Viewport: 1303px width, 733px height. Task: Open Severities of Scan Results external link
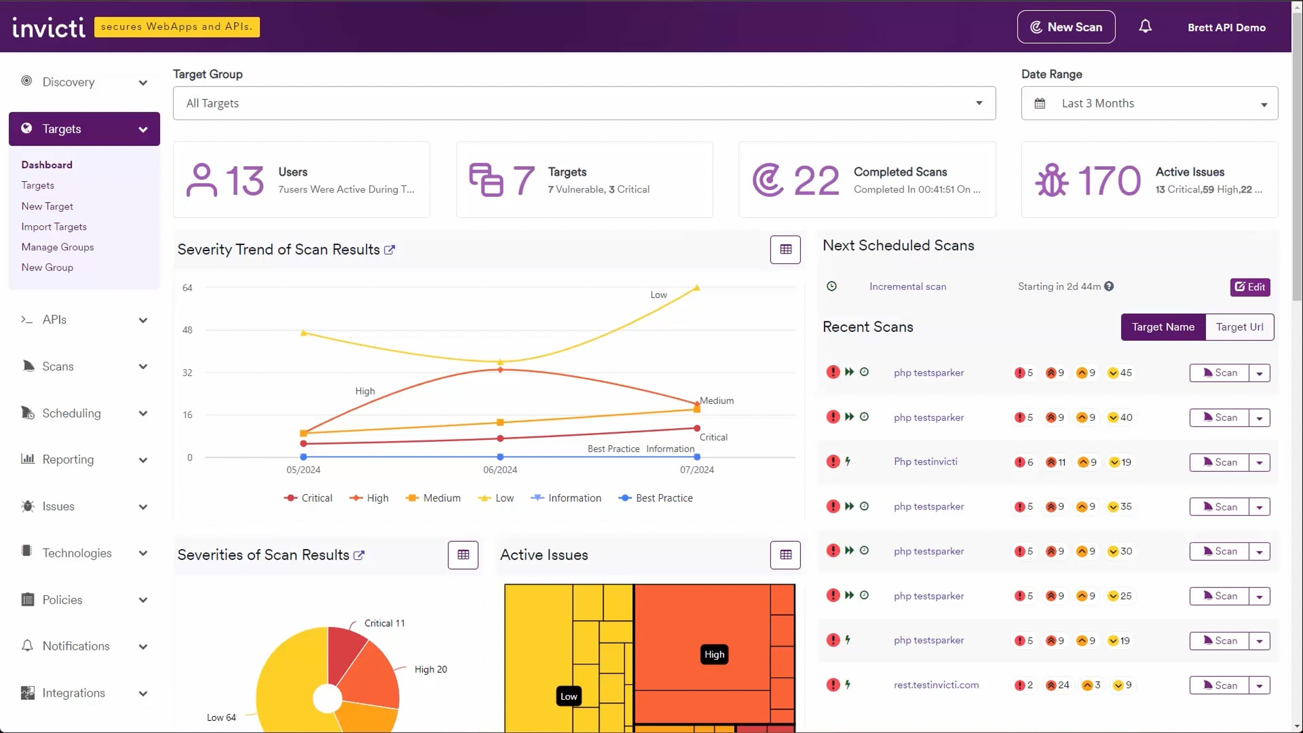coord(359,555)
